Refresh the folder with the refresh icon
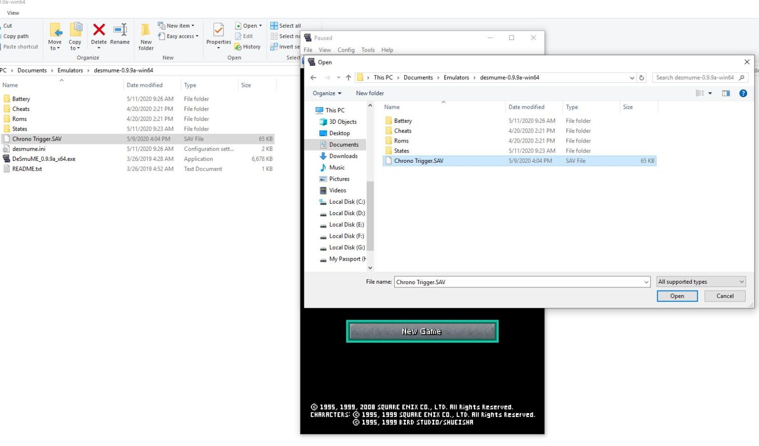 [641, 77]
